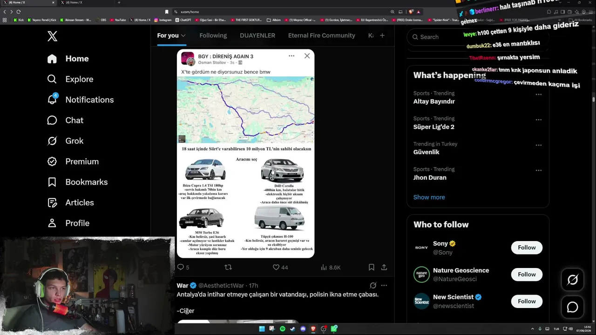Open options for the Süper Lig'de 2 trend
Image resolution: width=596 pixels, height=335 pixels.
click(x=539, y=120)
